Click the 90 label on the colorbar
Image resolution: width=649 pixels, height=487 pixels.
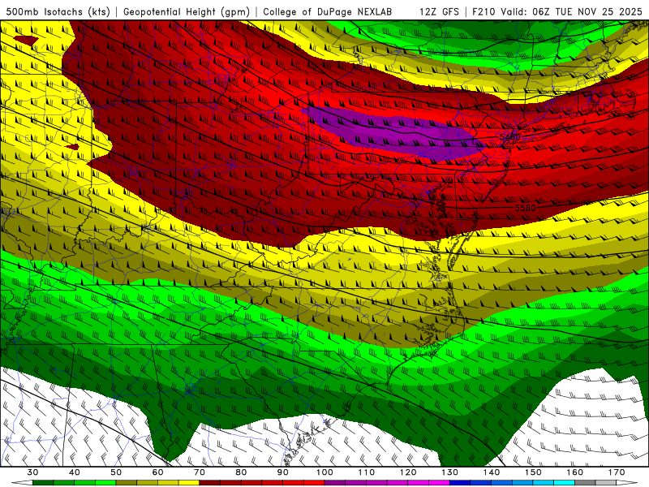[283, 472]
